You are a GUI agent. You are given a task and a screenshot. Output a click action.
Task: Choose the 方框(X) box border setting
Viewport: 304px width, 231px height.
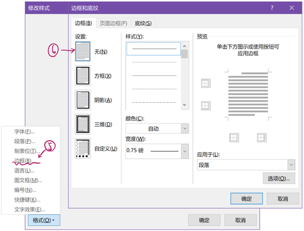[x=83, y=76]
